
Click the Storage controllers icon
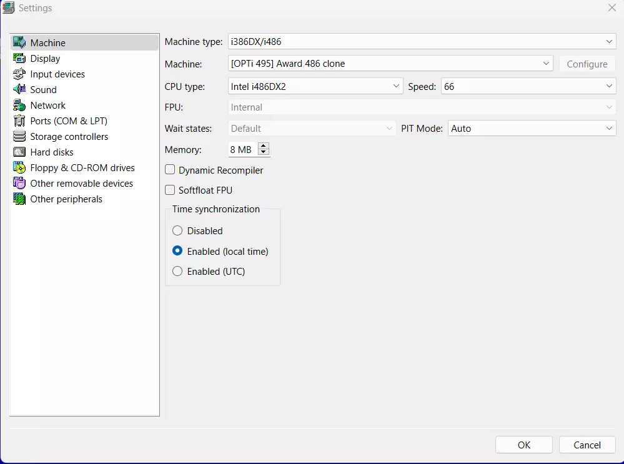tap(19, 136)
